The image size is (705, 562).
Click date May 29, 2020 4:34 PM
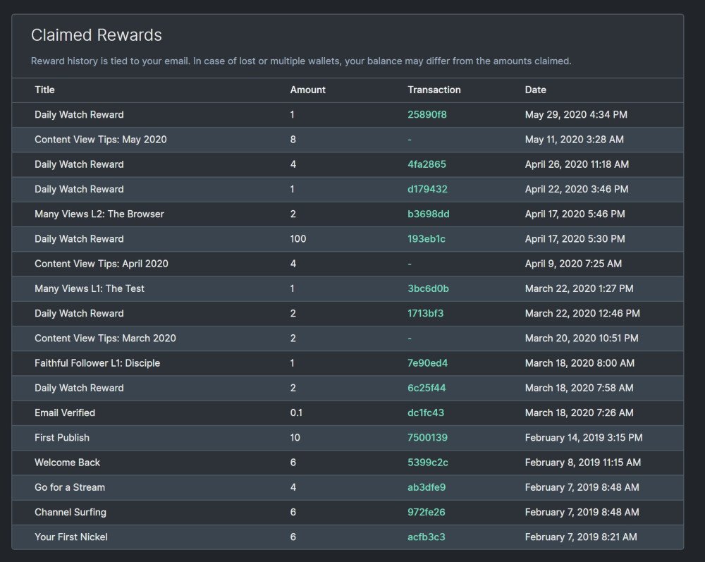[576, 115]
